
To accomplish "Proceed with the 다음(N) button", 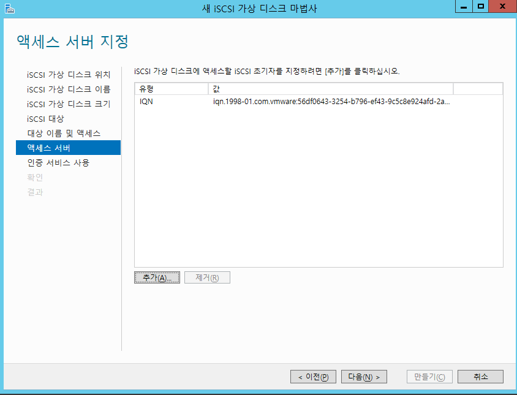I will tap(364, 377).
